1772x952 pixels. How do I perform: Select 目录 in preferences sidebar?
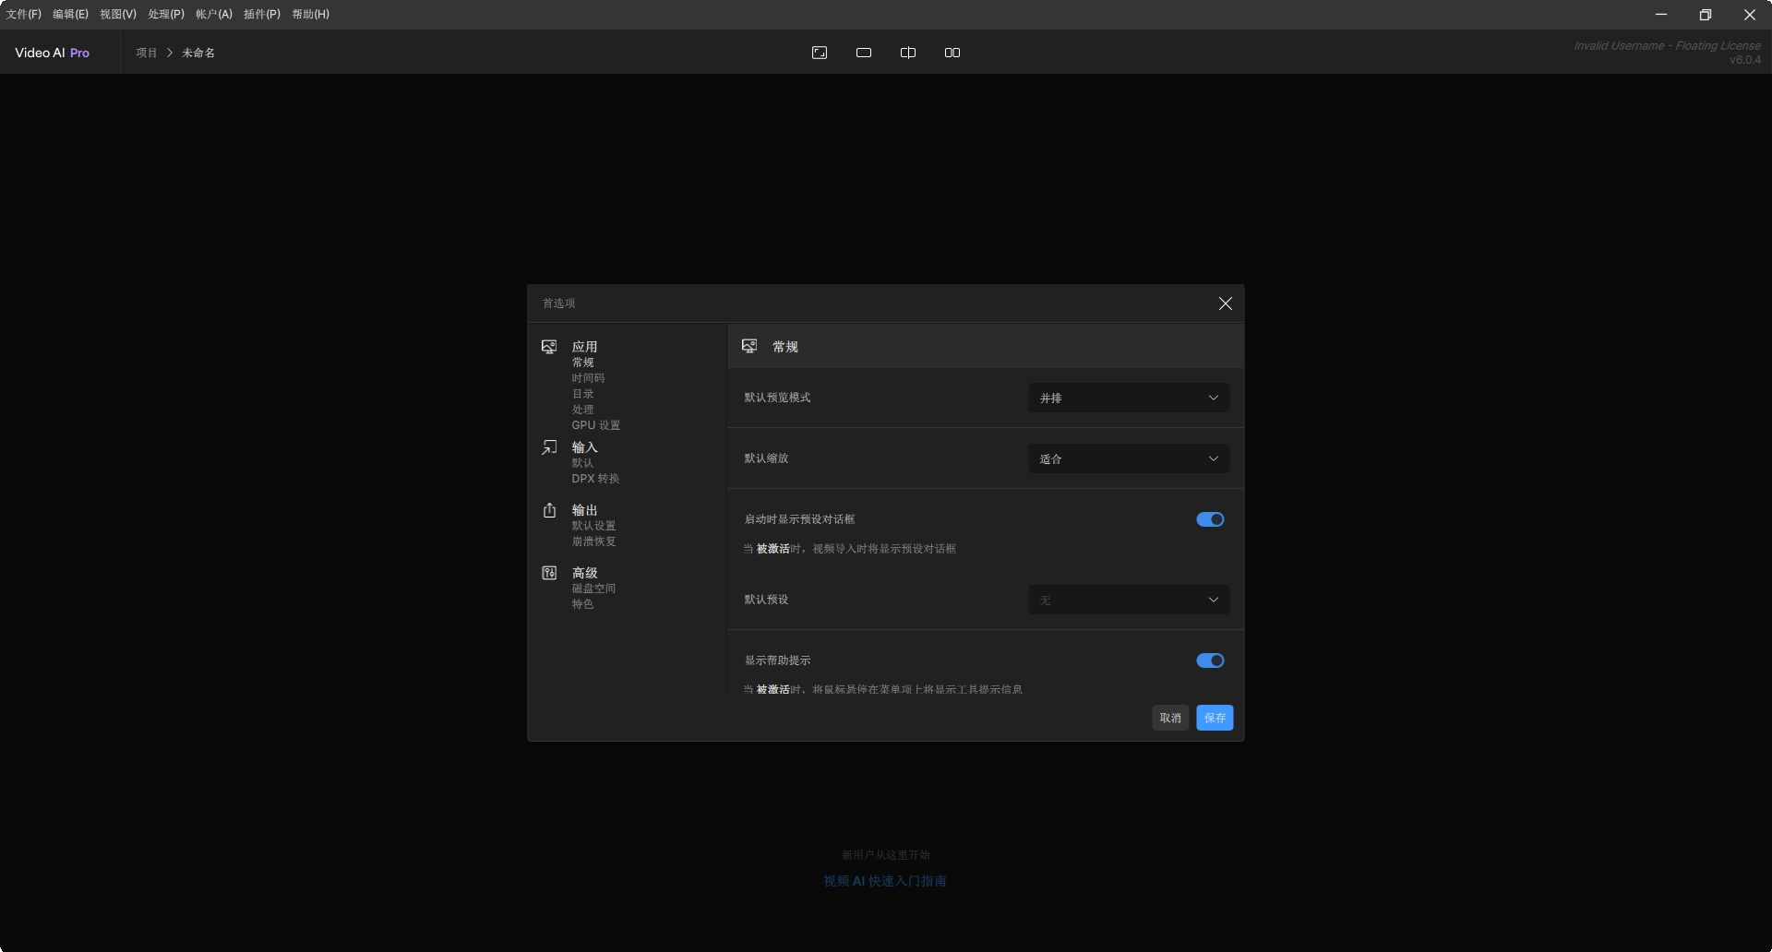[582, 394]
